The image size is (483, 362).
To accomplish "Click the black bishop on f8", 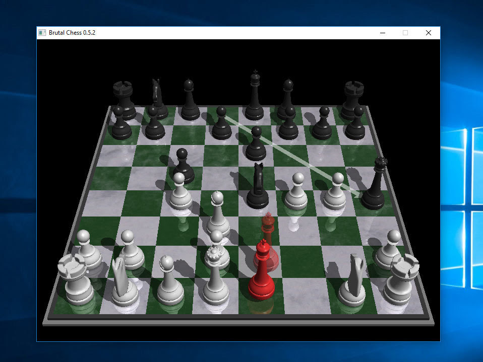I will [287, 99].
